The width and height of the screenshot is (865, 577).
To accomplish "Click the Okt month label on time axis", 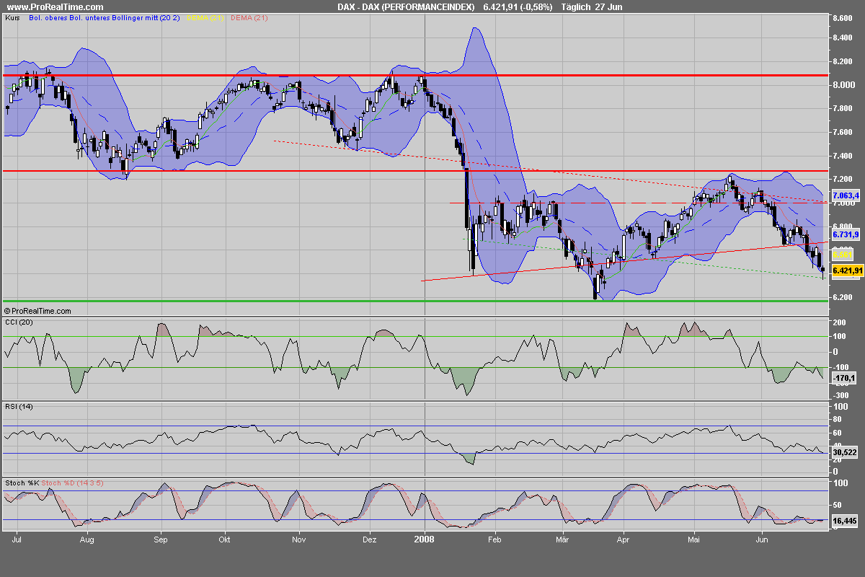I will [226, 538].
